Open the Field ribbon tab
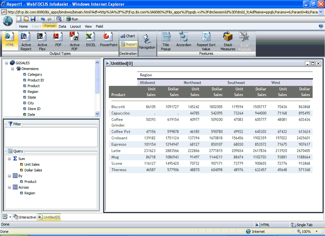The height and width of the screenshot is (236, 325). coord(99,26)
